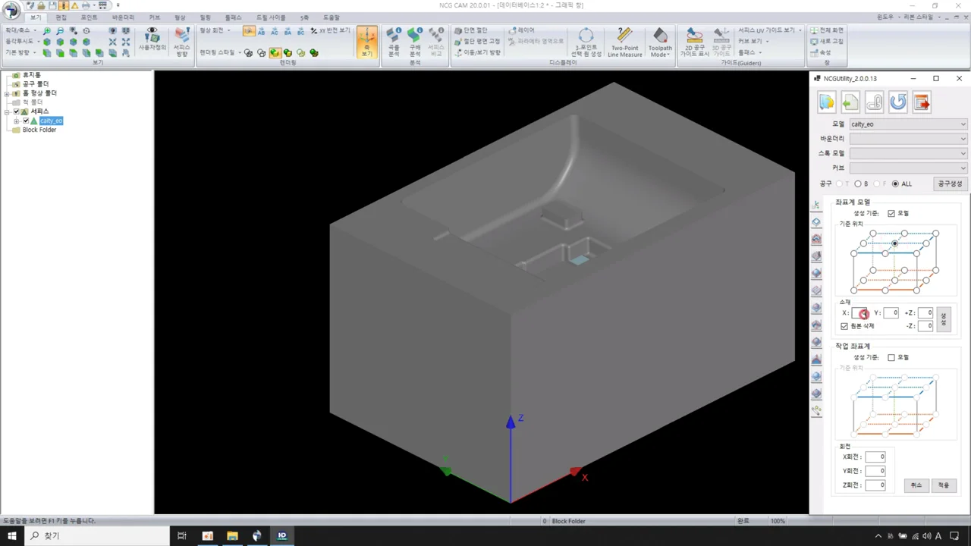The width and height of the screenshot is (971, 546).
Task: Select the 3-포인트 선택 원 생성 tool
Action: pyautogui.click(x=586, y=42)
